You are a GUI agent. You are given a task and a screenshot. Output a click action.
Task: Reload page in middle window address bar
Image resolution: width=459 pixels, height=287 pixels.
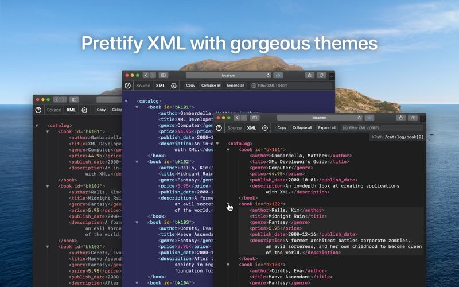coord(268,75)
